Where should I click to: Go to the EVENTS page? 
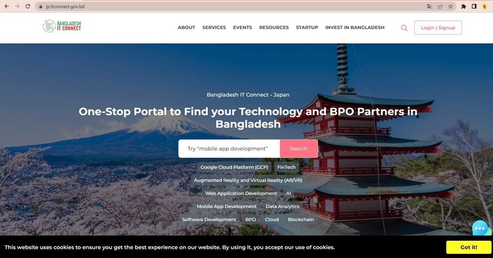pos(242,28)
